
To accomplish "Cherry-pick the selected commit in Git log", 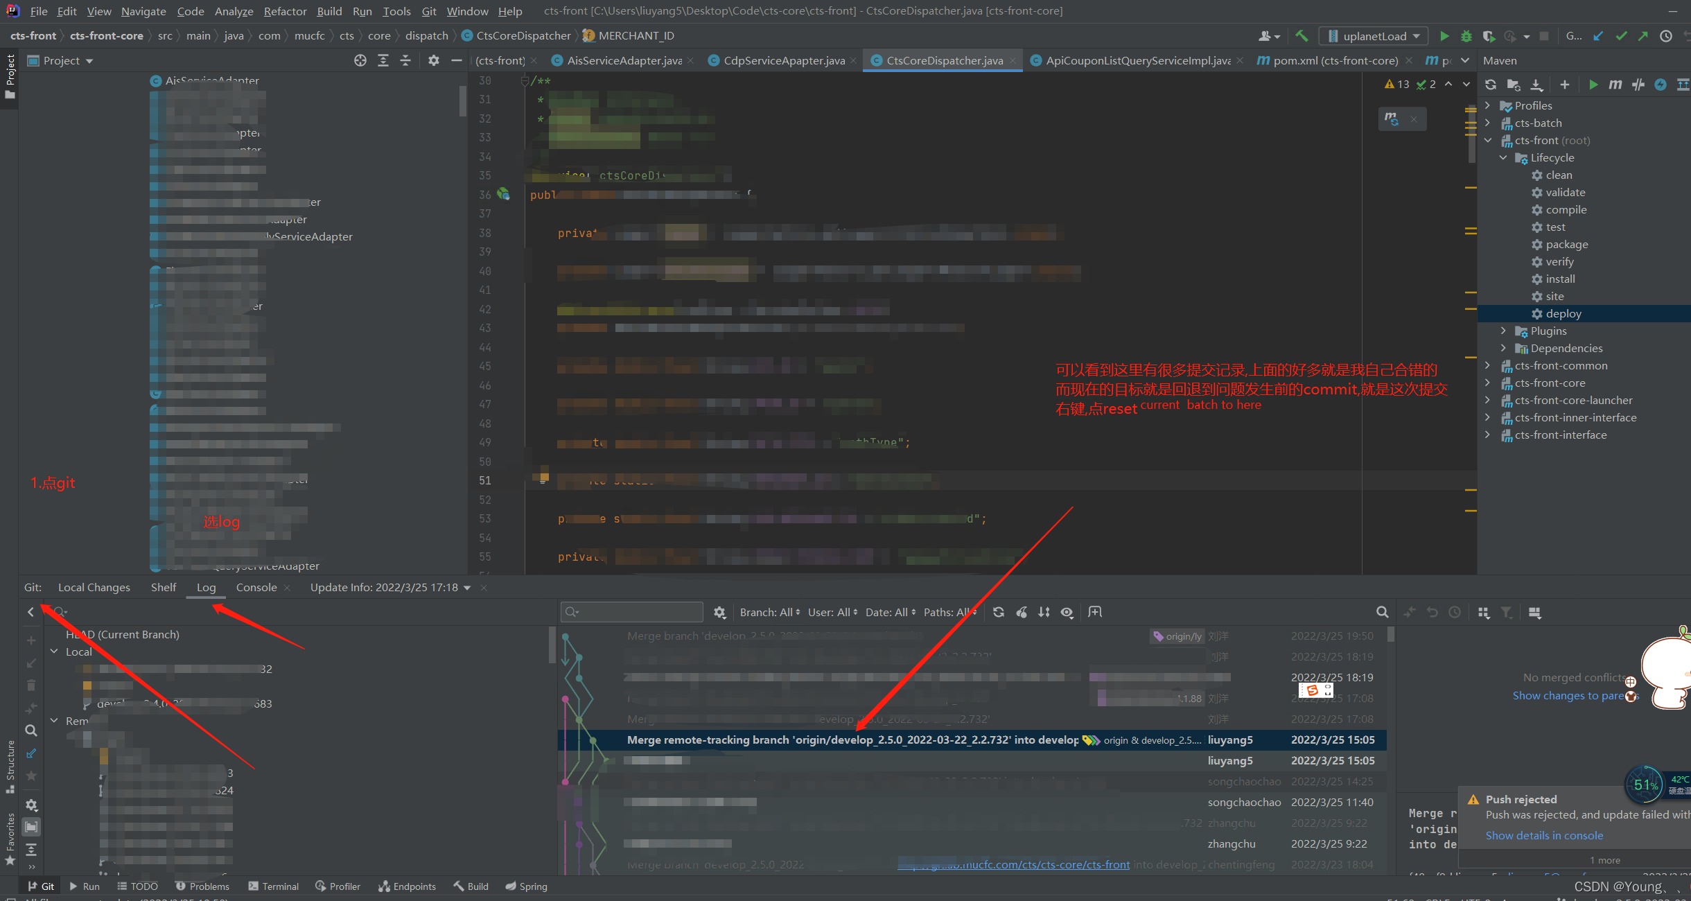I will [x=1022, y=612].
